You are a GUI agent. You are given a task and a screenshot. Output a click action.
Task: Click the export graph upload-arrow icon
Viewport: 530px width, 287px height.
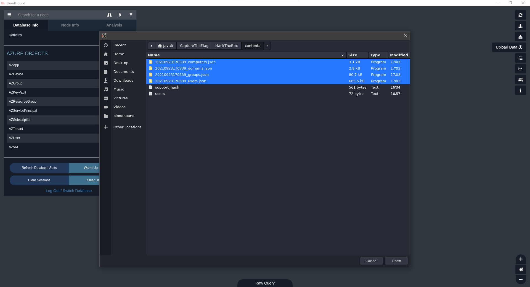point(520,26)
